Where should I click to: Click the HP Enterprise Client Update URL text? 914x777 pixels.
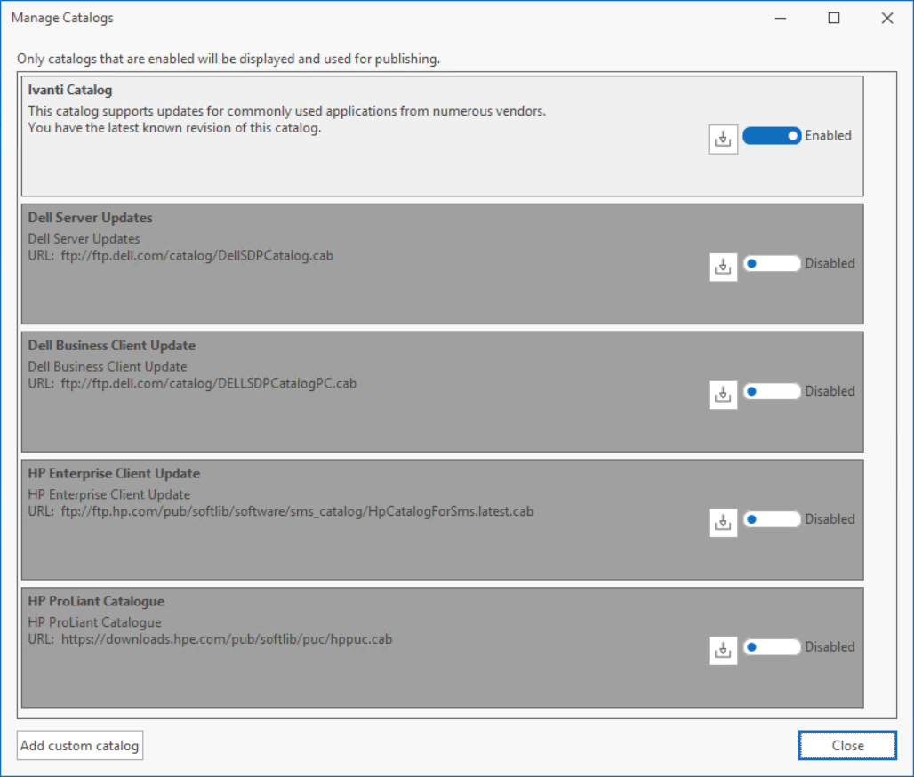coord(296,512)
